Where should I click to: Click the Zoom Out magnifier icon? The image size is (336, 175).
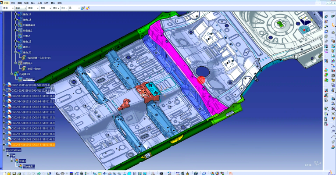pyautogui.click(x=119, y=174)
